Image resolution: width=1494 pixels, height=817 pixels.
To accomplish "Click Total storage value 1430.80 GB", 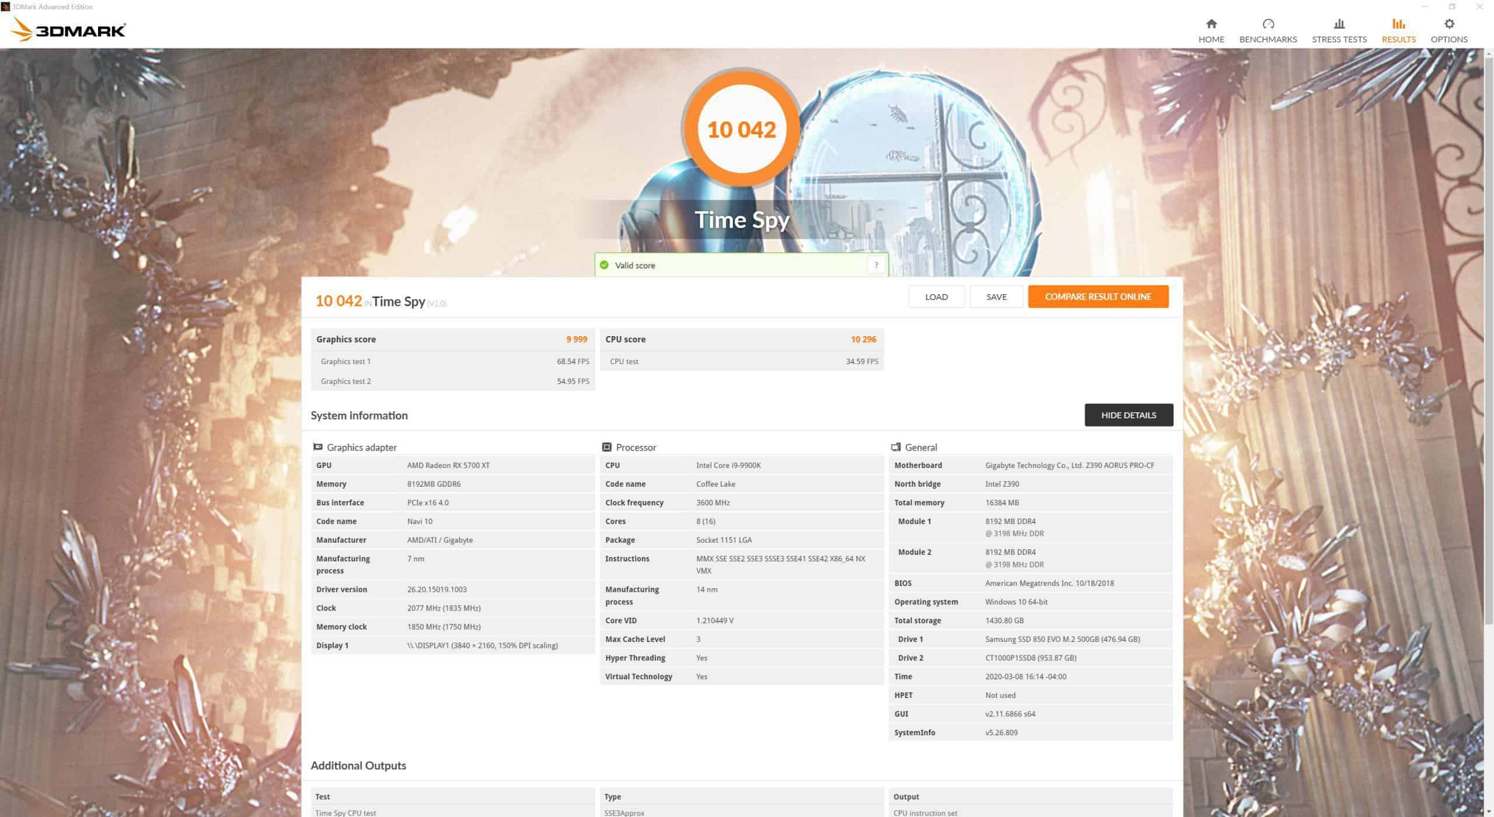I will 1004,620.
